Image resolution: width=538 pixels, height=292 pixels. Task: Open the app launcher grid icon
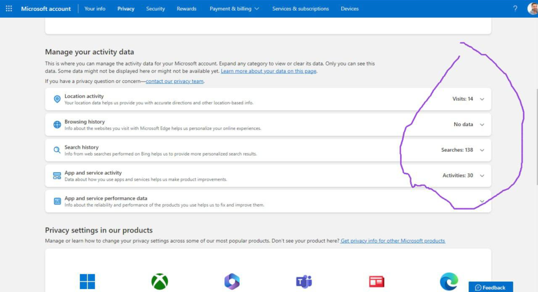[x=8, y=8]
